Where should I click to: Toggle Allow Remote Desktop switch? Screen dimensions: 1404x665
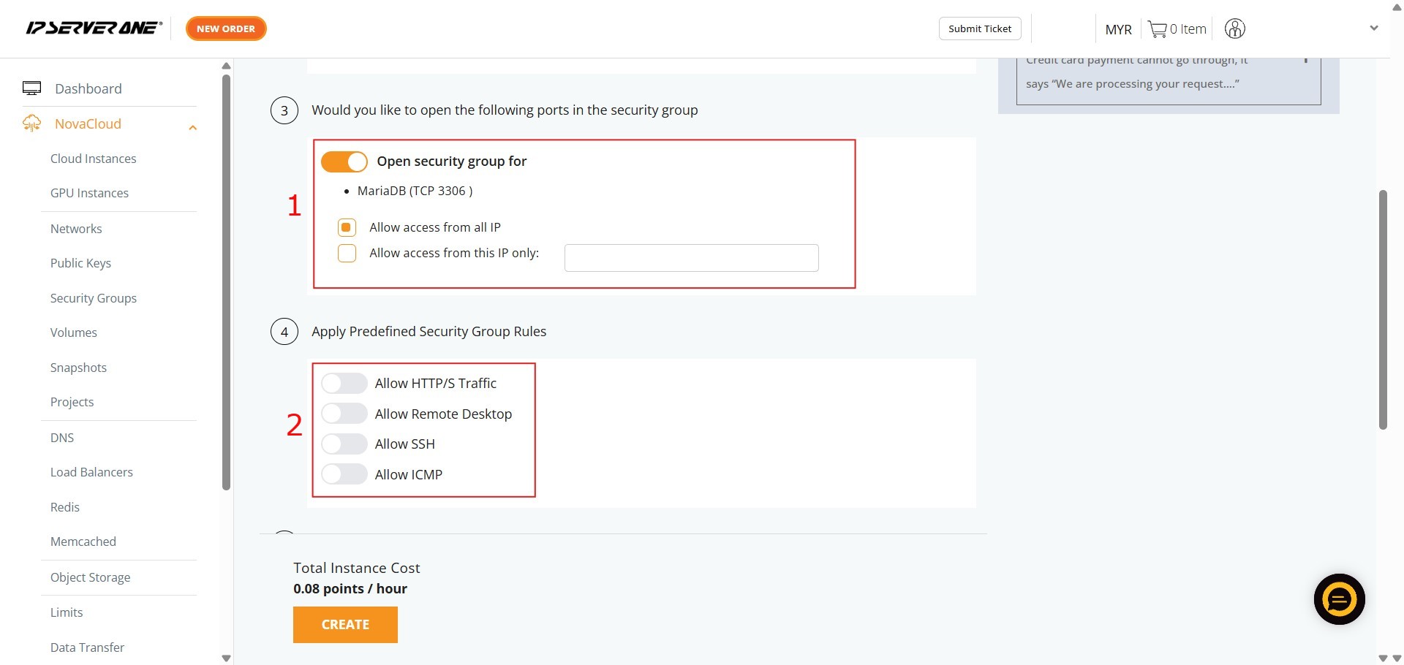click(x=344, y=414)
